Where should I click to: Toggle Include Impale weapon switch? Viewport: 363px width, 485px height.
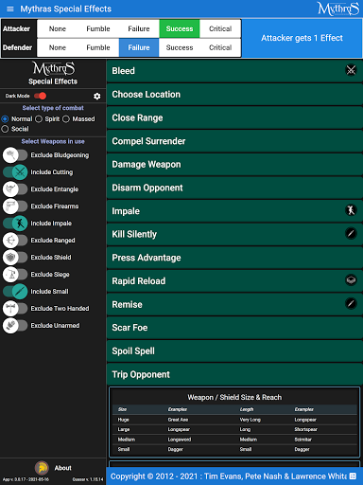[15, 224]
